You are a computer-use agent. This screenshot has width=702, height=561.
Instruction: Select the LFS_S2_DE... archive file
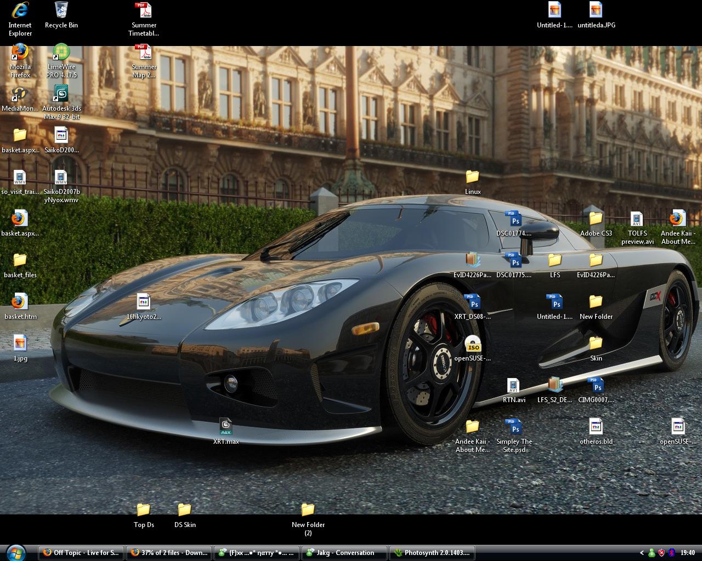pos(555,385)
